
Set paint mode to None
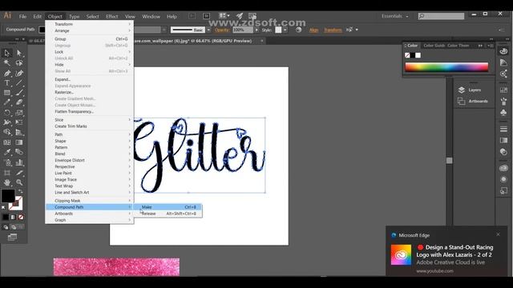[x=21, y=217]
